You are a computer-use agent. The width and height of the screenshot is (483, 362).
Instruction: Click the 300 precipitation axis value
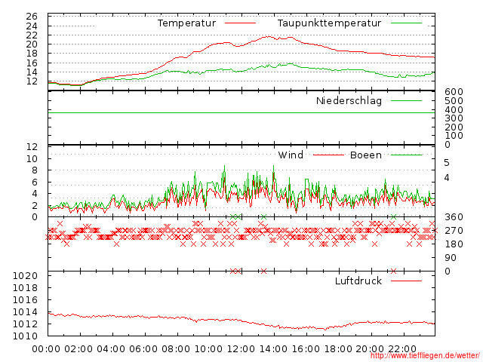[x=454, y=118]
